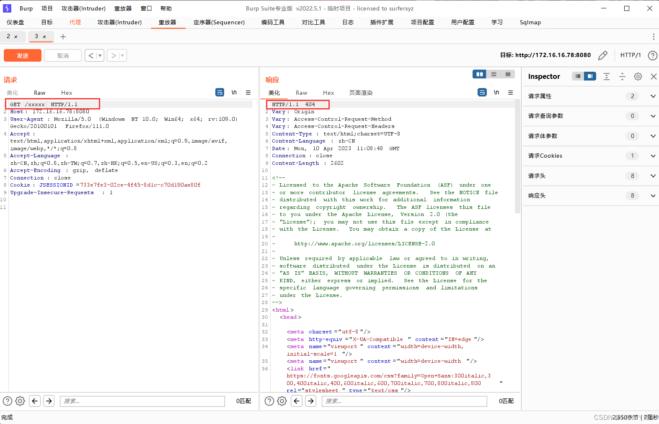The image size is (659, 424).
Task: Switch to 代理 tab
Action: (x=75, y=22)
